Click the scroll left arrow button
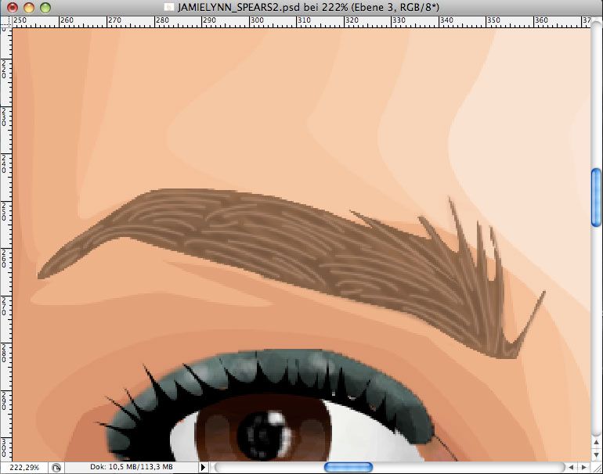603x474 pixels. [572, 468]
